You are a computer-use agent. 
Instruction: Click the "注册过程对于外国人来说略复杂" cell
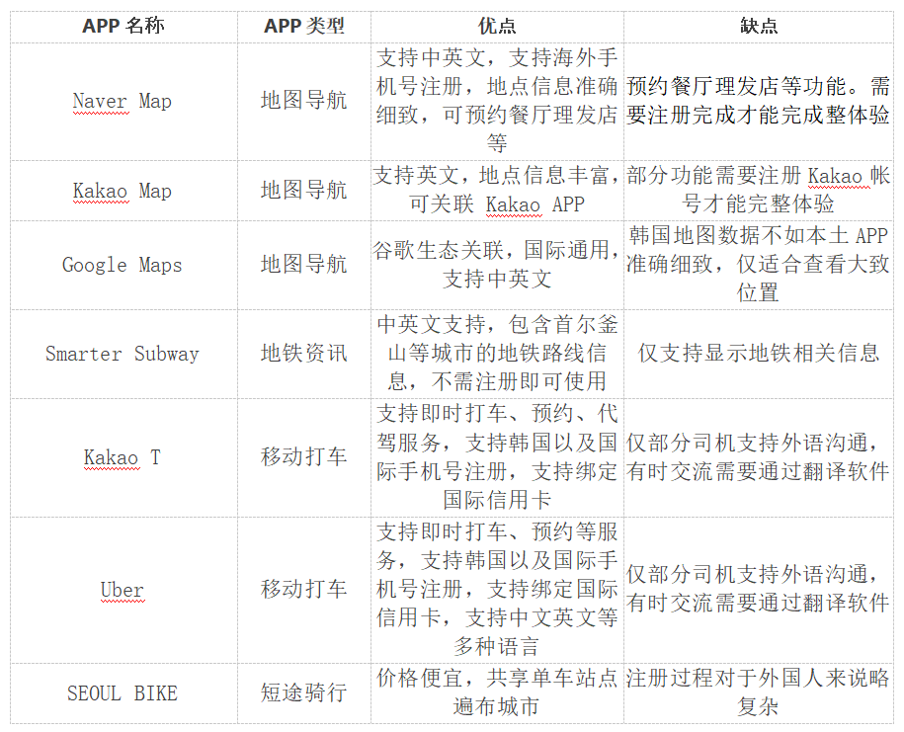758,692
